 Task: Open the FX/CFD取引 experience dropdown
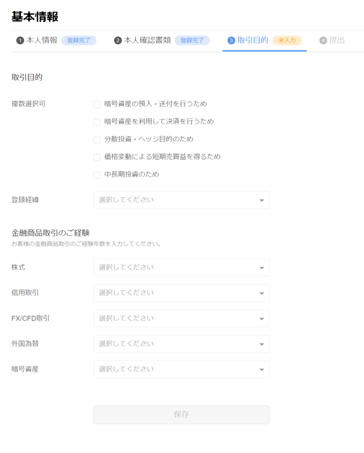point(181,319)
